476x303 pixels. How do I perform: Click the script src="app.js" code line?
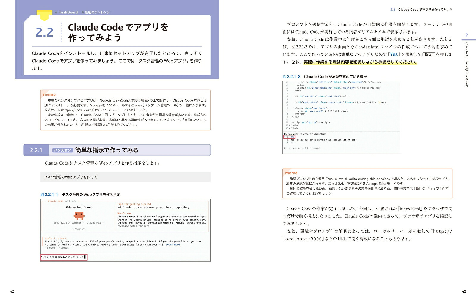311,122
